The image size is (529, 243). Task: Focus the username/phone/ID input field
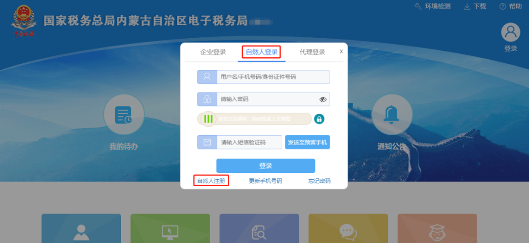(264, 77)
